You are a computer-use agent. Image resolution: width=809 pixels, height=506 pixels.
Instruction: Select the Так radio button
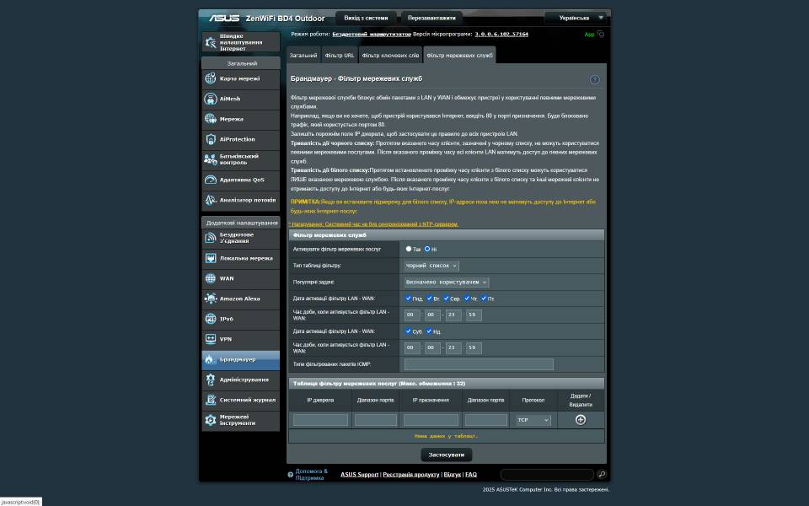tap(409, 249)
